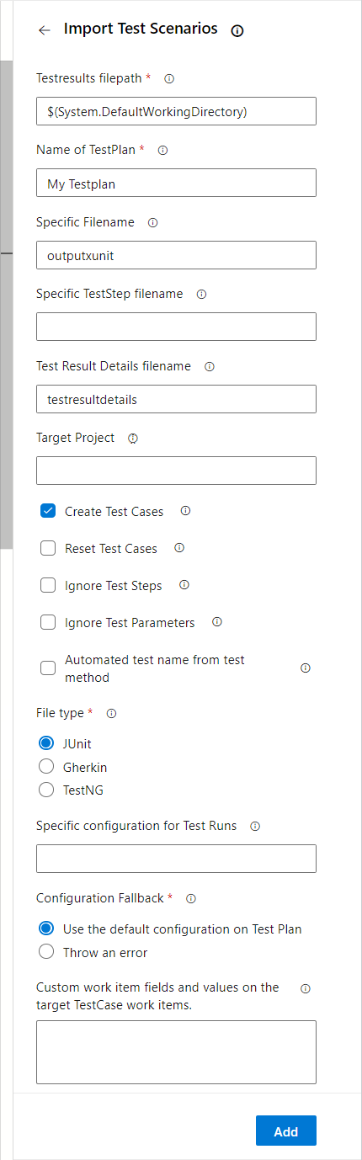
Task: Click the vertical scrollbar on the left edge
Action: point(6,303)
